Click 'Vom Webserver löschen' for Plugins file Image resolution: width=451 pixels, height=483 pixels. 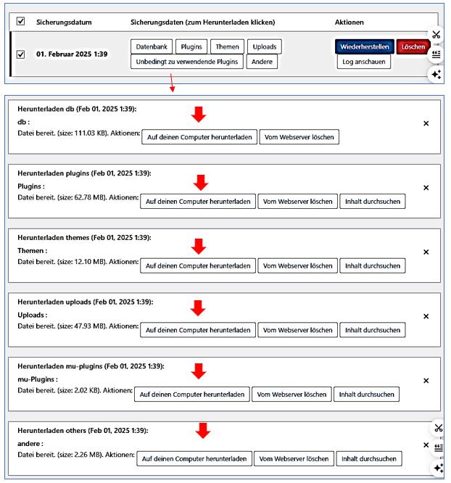tap(297, 202)
